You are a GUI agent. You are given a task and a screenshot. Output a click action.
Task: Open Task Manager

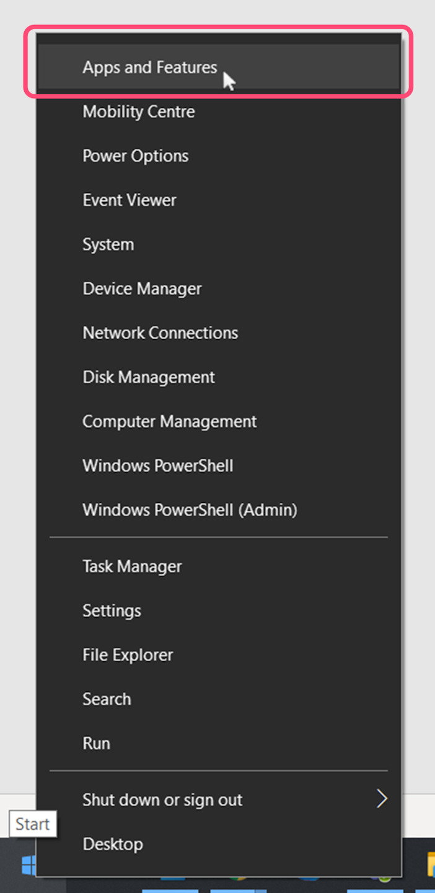click(x=132, y=566)
